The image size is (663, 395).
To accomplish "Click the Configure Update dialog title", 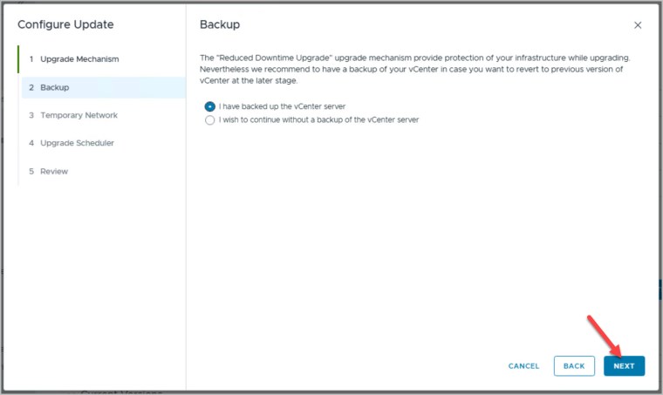I will coord(65,24).
